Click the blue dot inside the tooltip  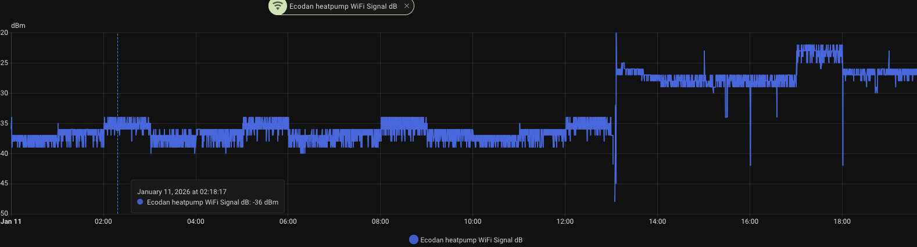pyautogui.click(x=140, y=202)
